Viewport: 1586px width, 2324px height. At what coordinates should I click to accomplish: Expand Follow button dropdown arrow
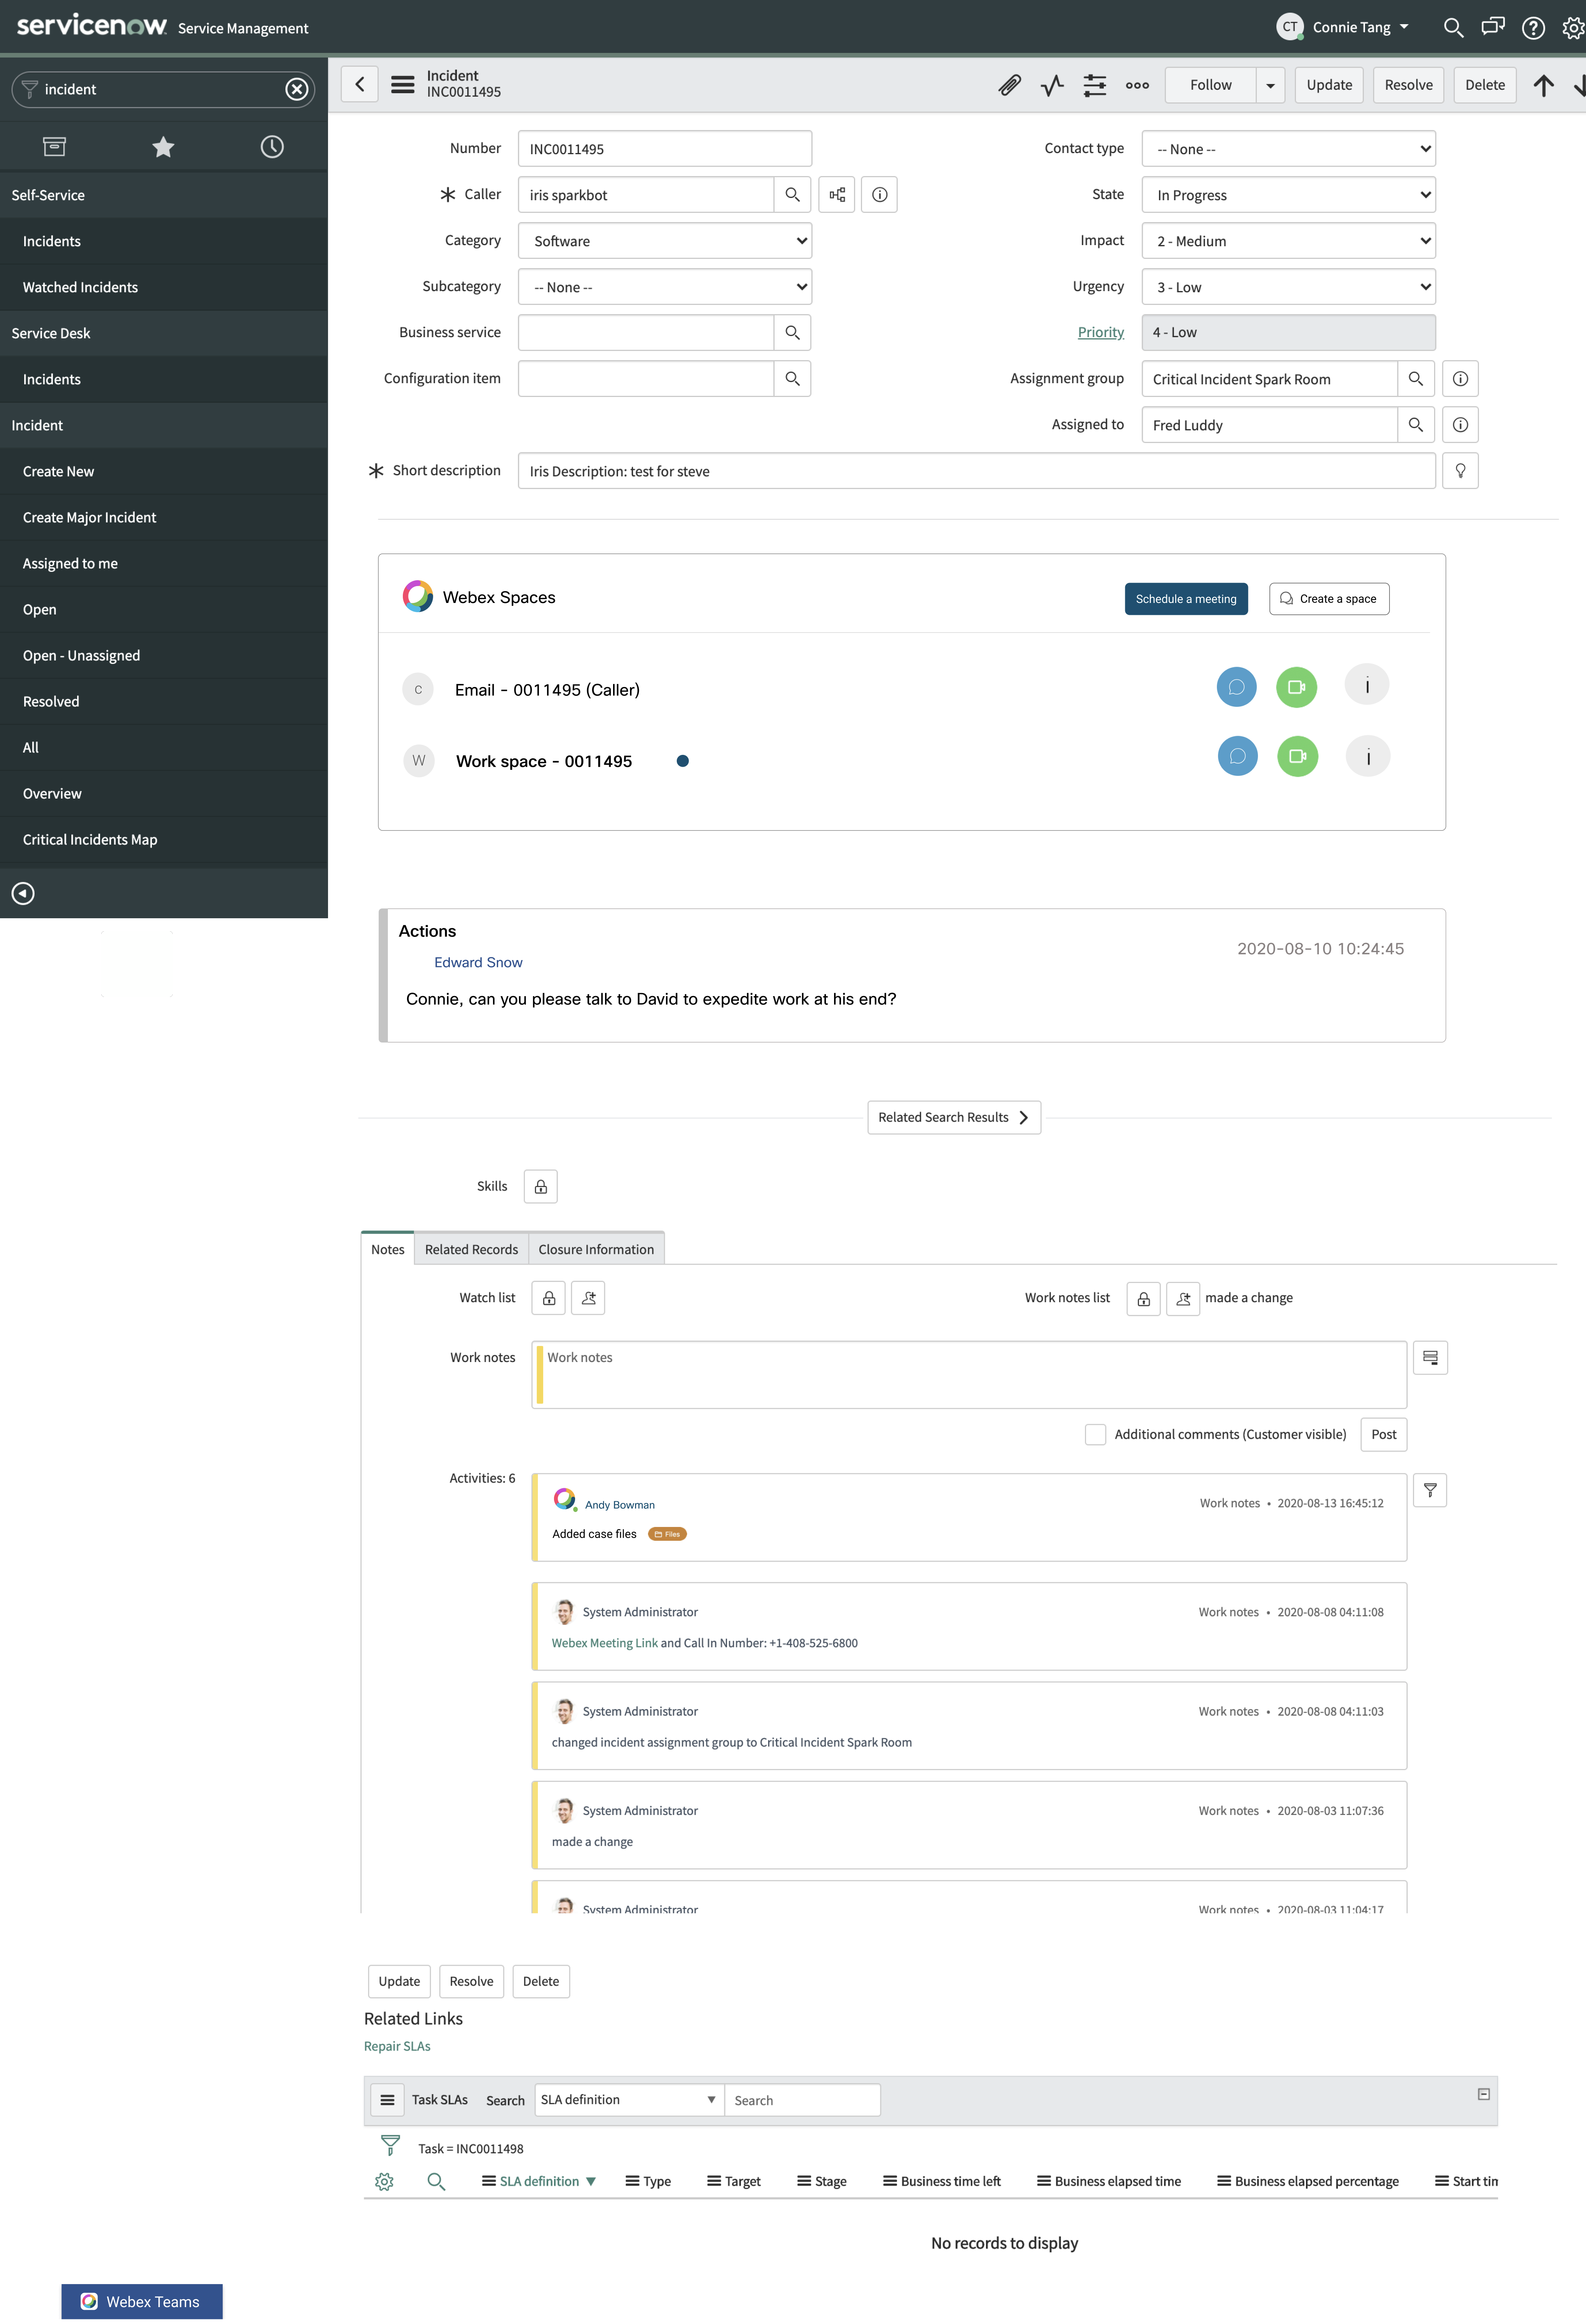1271,85
